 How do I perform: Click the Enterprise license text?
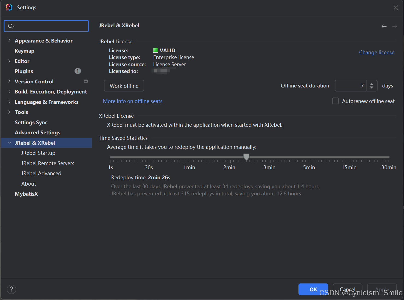(174, 57)
